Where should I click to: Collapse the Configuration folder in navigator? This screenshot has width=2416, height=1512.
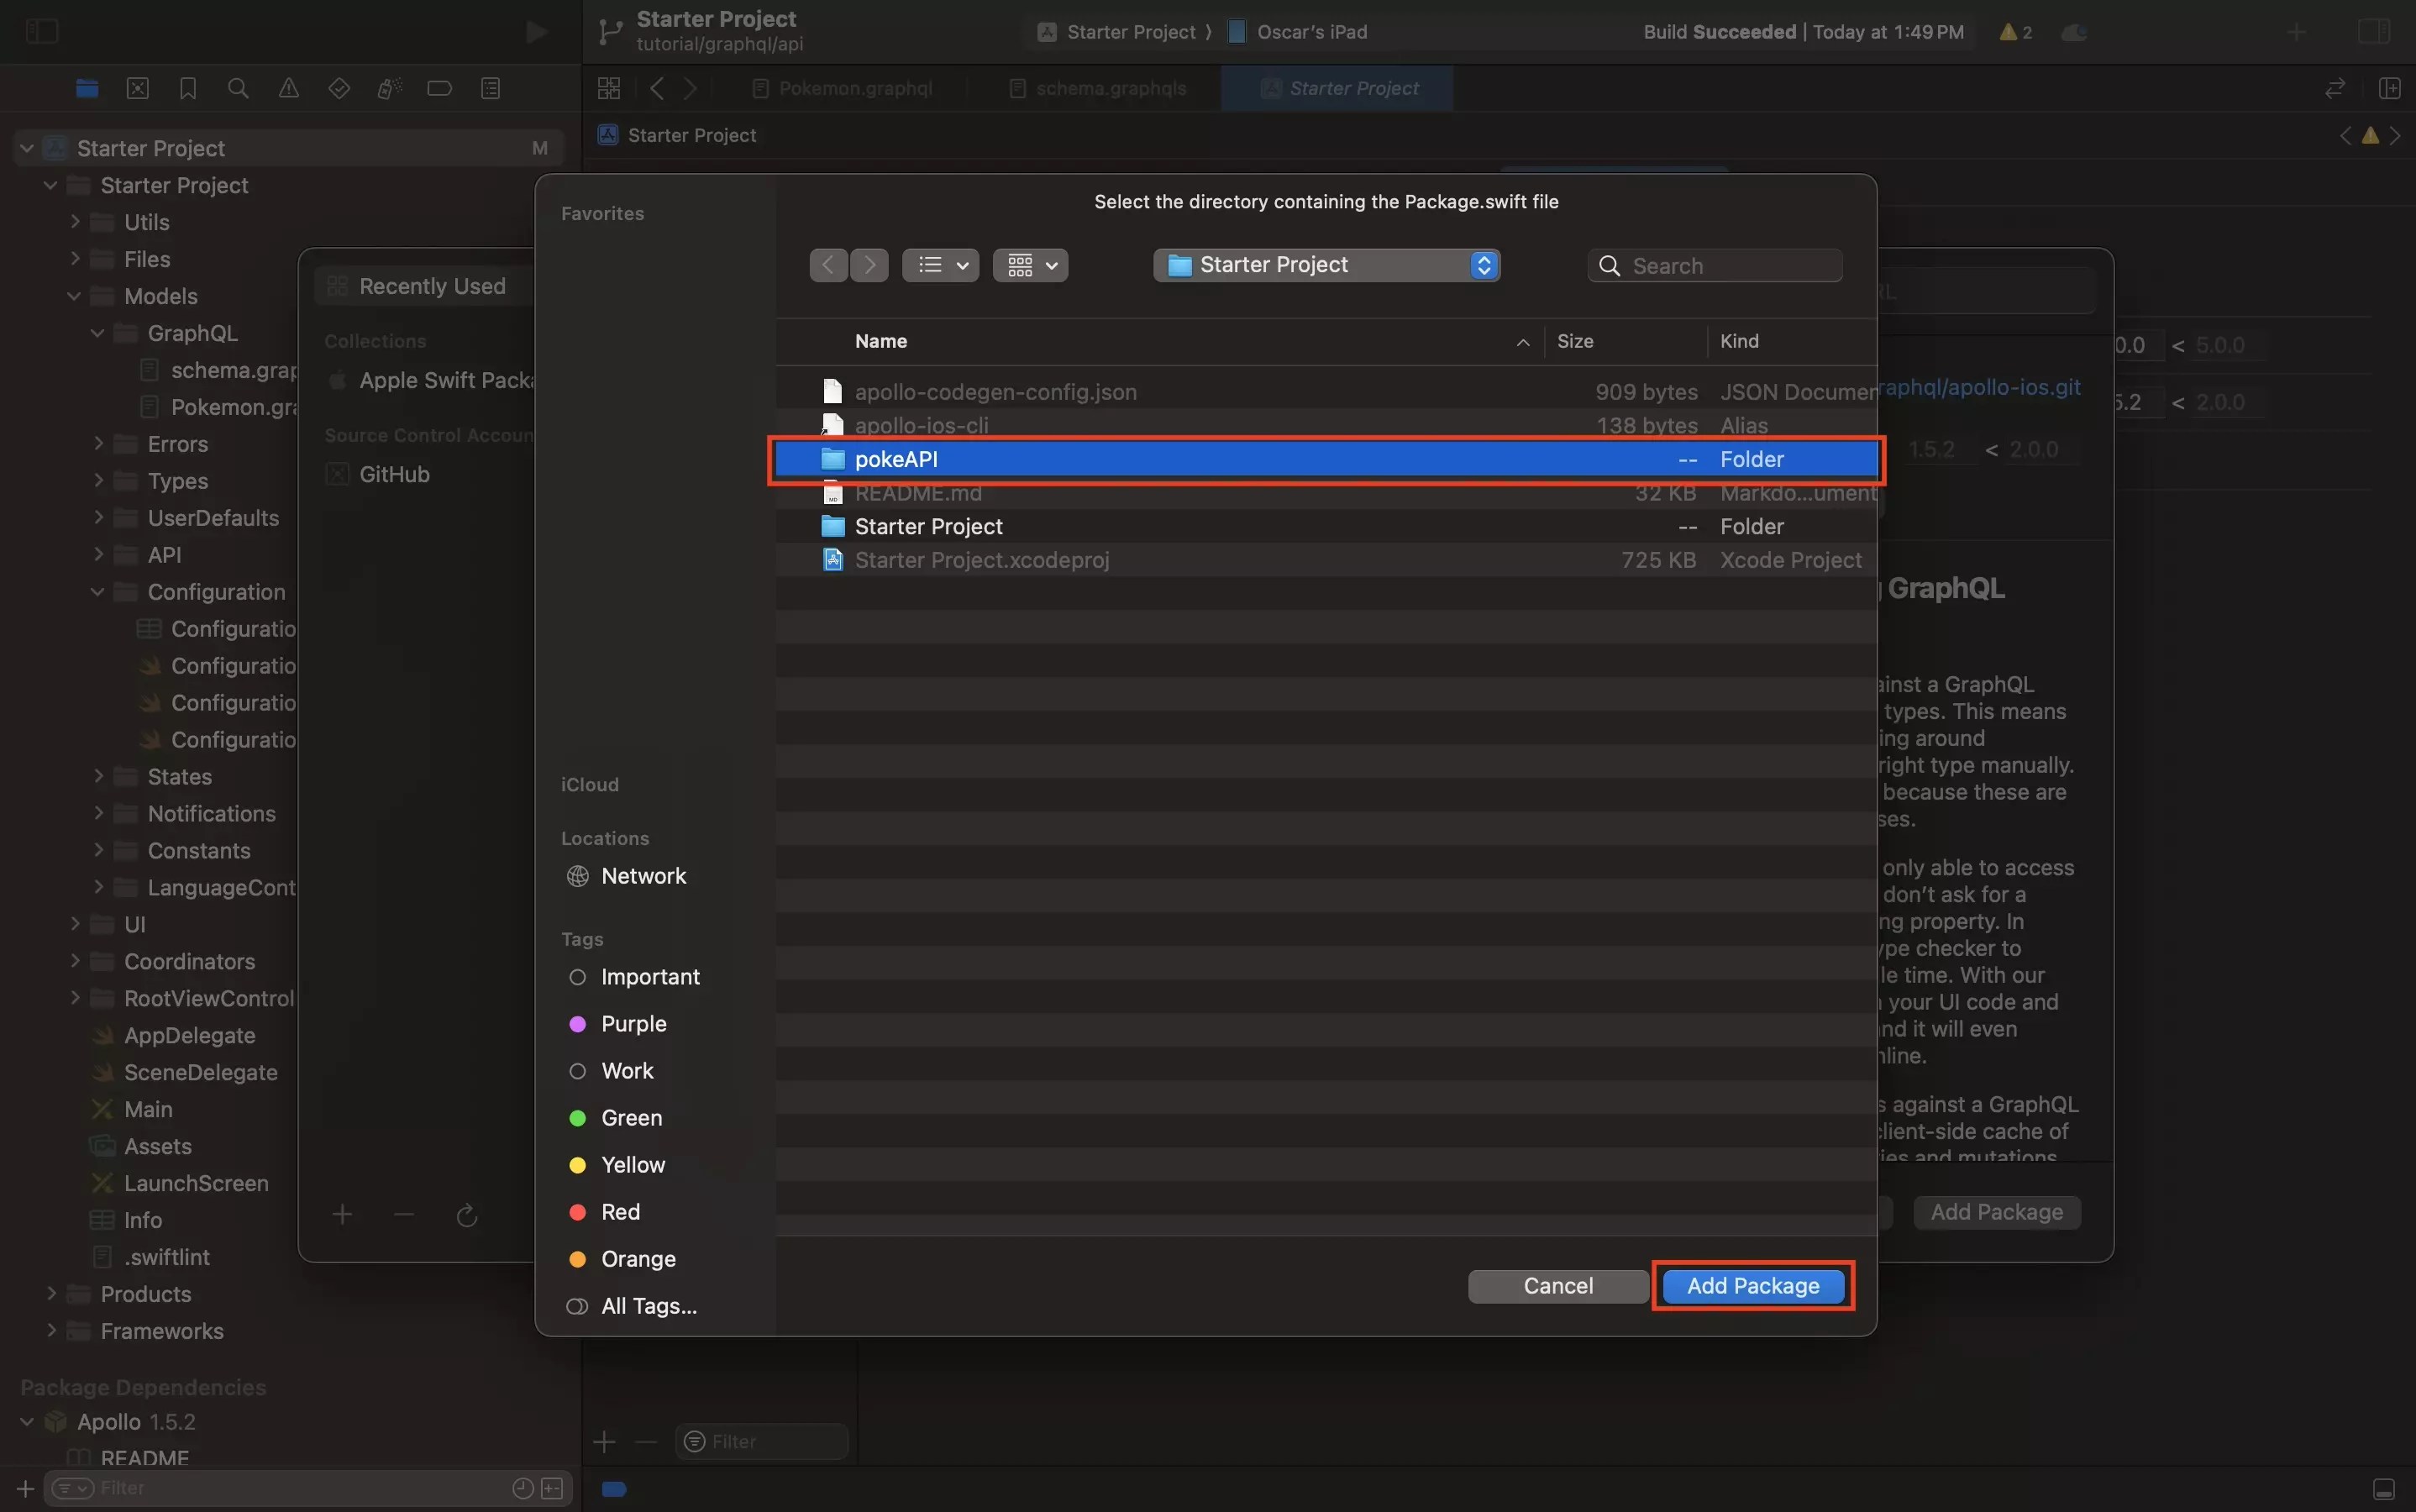point(97,592)
